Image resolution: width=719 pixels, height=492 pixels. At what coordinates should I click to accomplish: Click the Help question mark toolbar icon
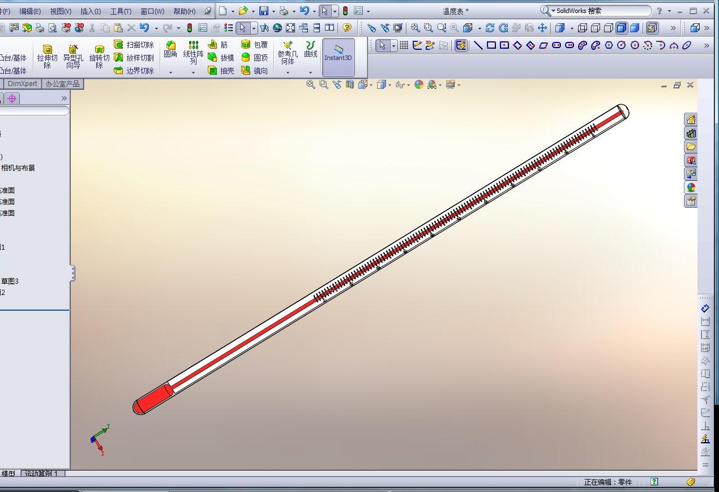347,28
